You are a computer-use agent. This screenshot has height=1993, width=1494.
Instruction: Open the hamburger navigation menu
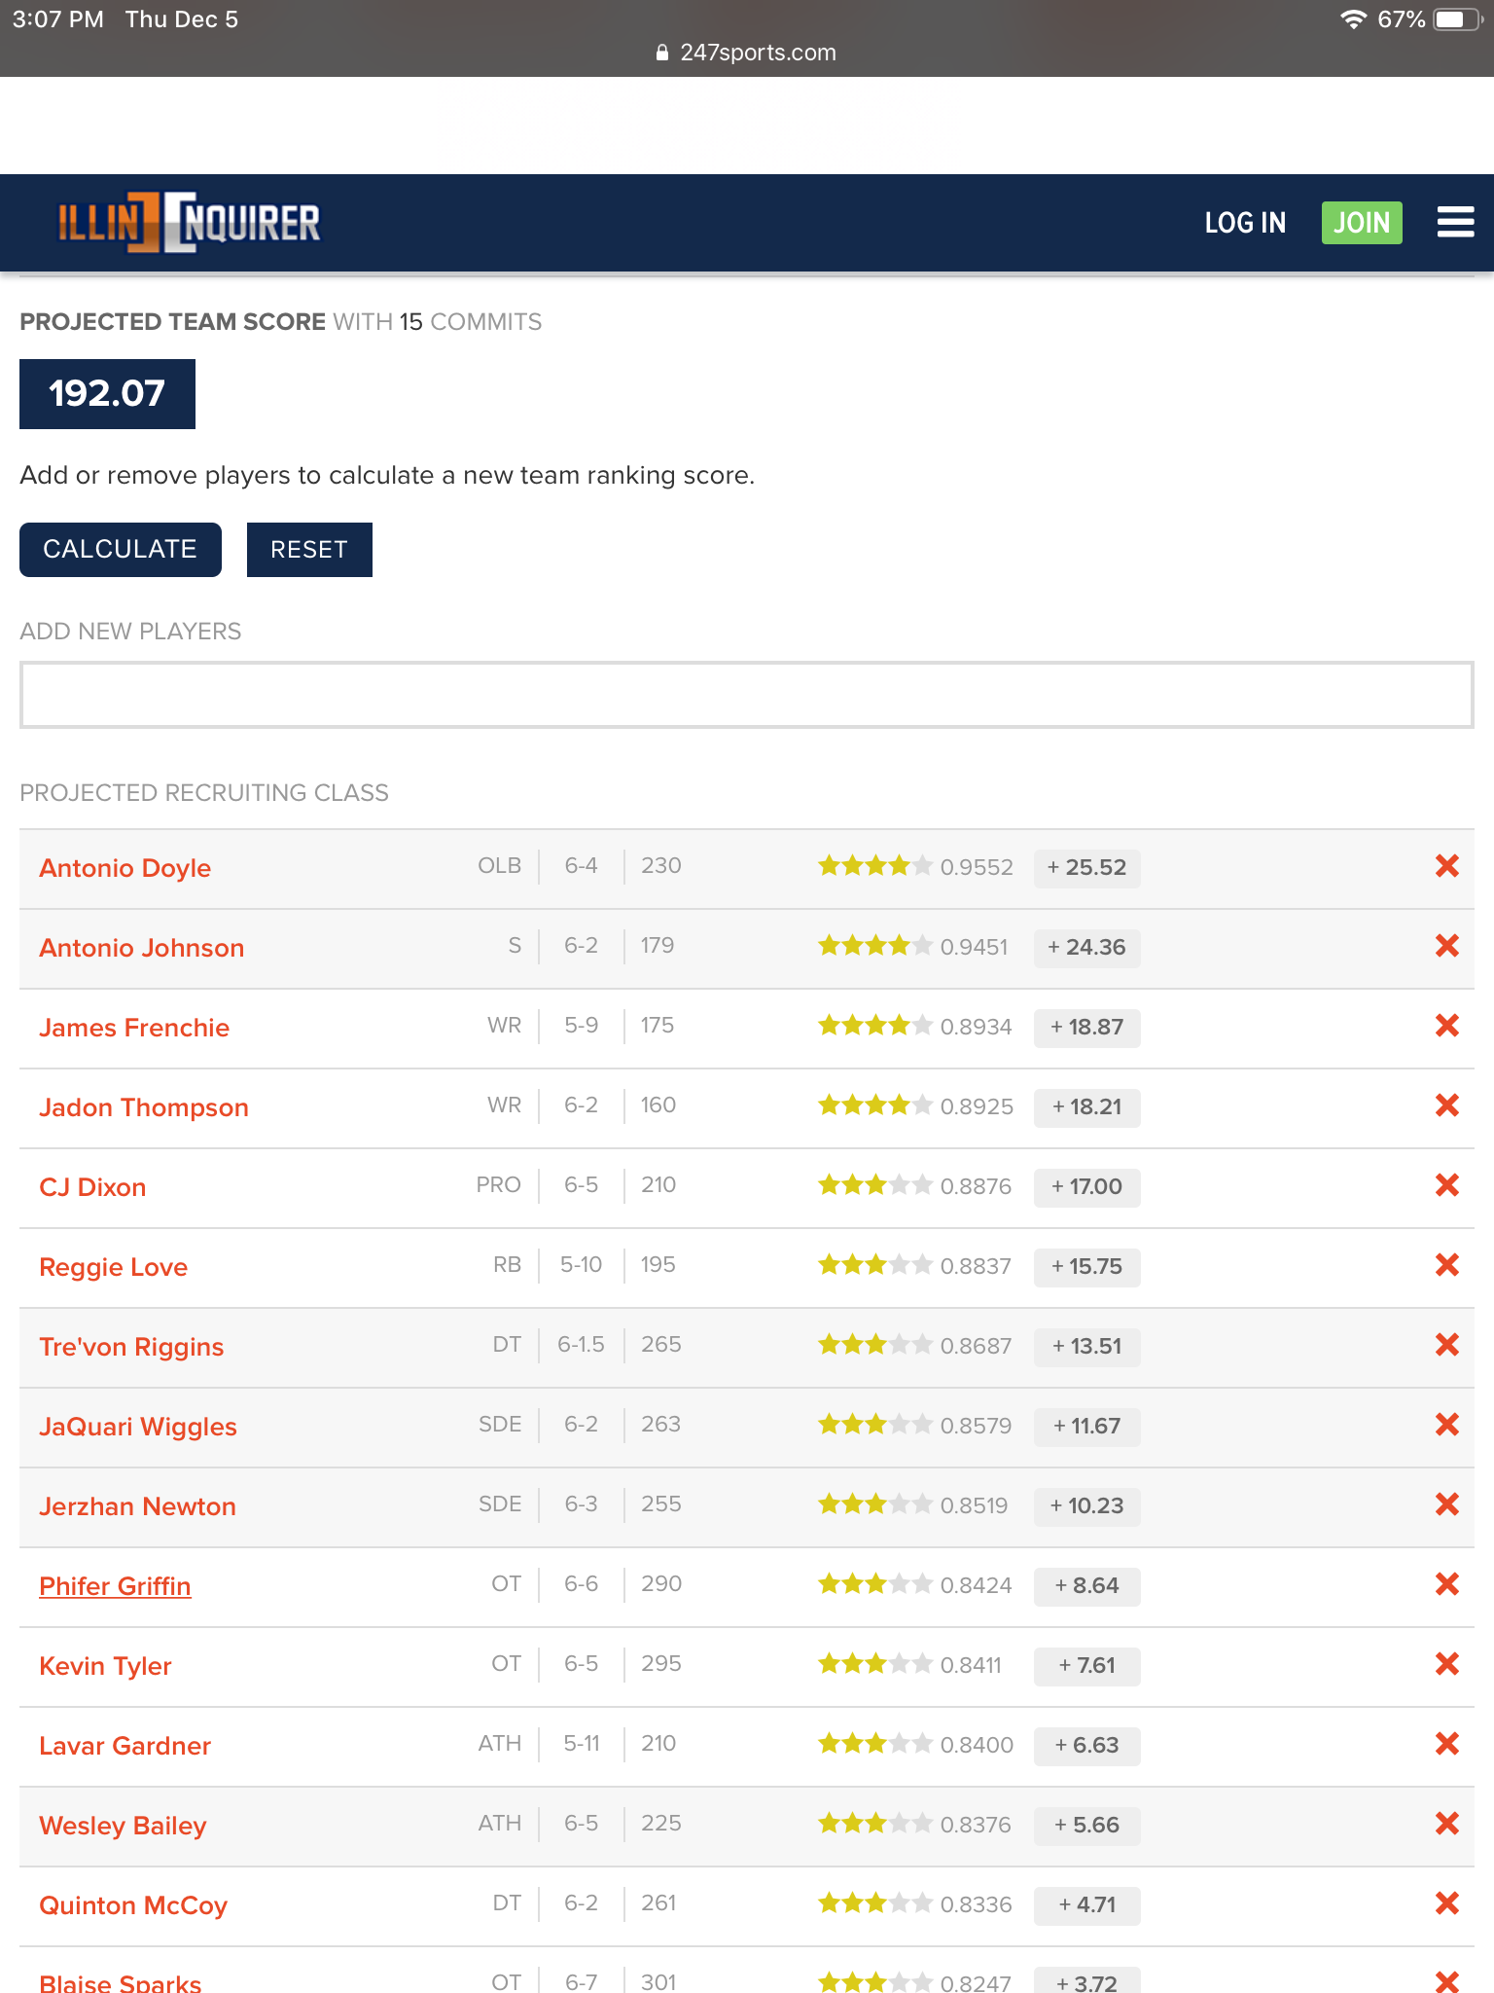1455,222
